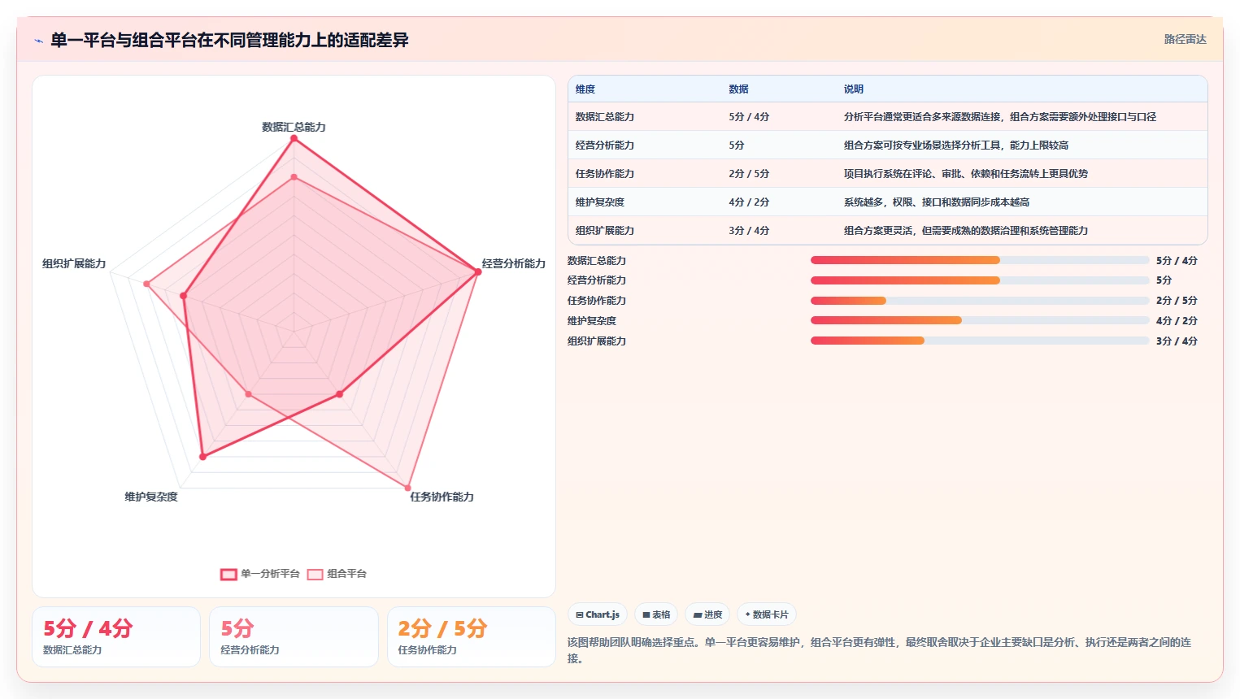The height and width of the screenshot is (699, 1240).
Task: Select table row 任务协作能力
Action: (x=887, y=174)
